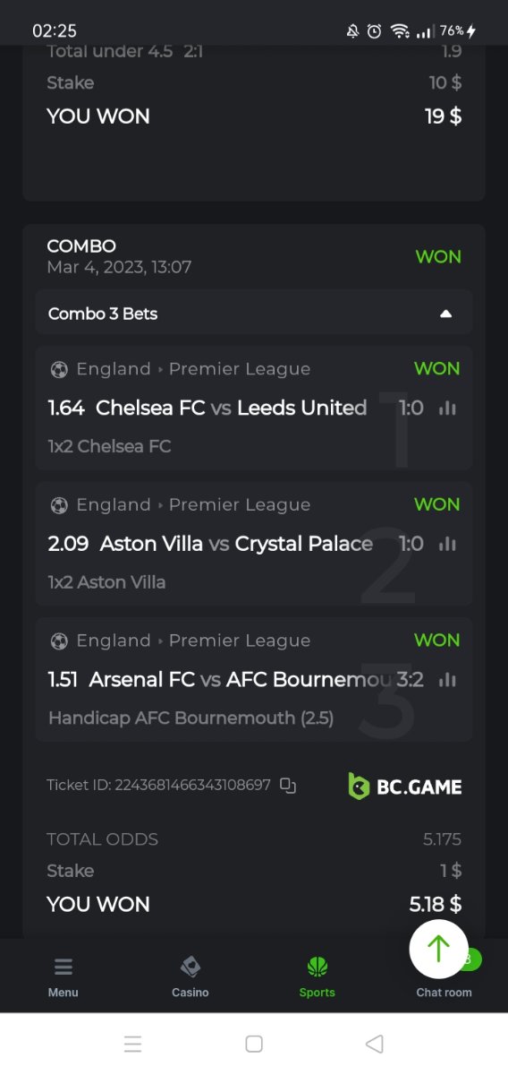
Task: Open stats icon for Aston Villa vs Crystal Palace
Action: 448,544
